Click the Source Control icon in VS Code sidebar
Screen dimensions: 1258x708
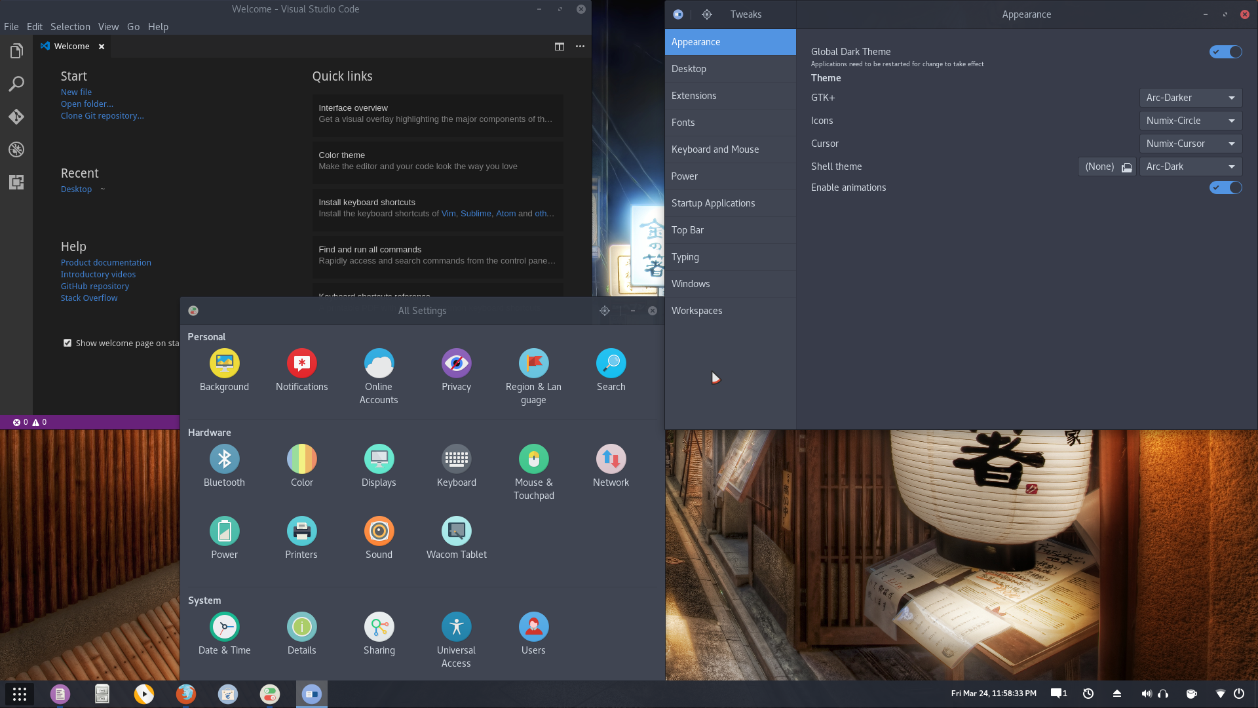[x=16, y=117]
